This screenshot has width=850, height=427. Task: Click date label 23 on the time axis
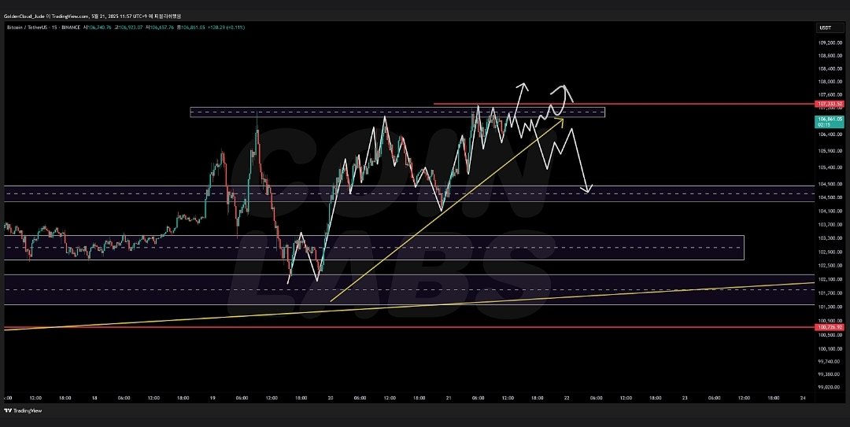685,398
